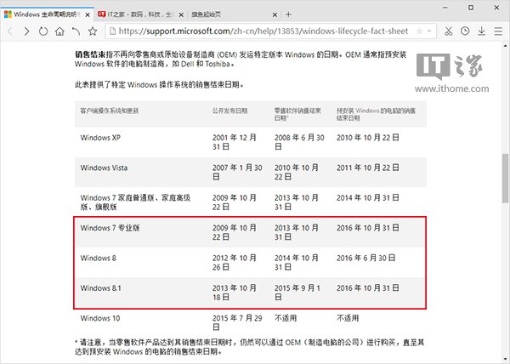Click the Microsoft logo favicon on first tab

click(x=8, y=14)
